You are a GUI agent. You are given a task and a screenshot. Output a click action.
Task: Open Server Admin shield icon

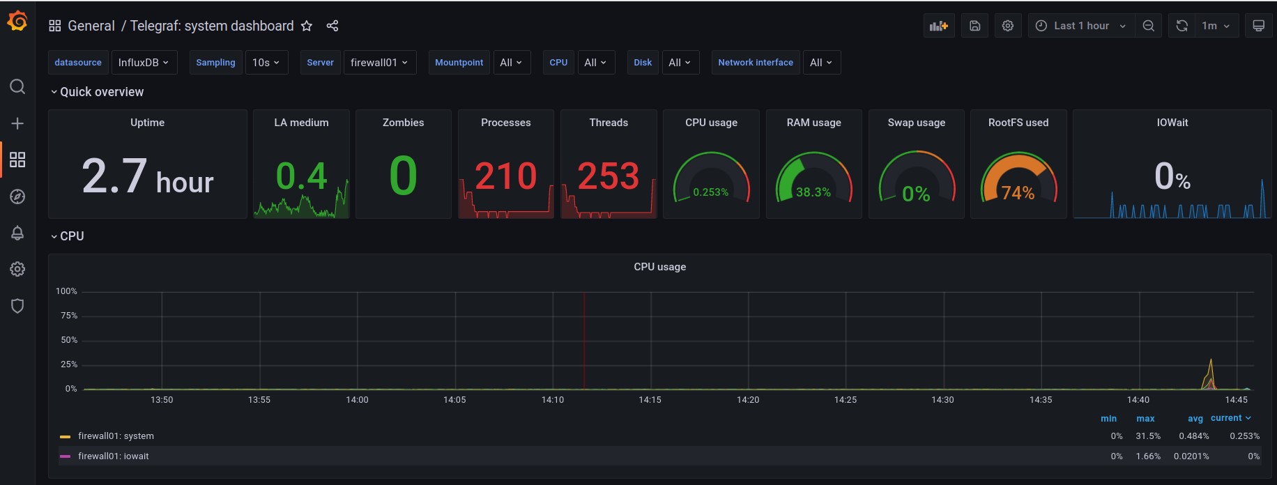(17, 306)
